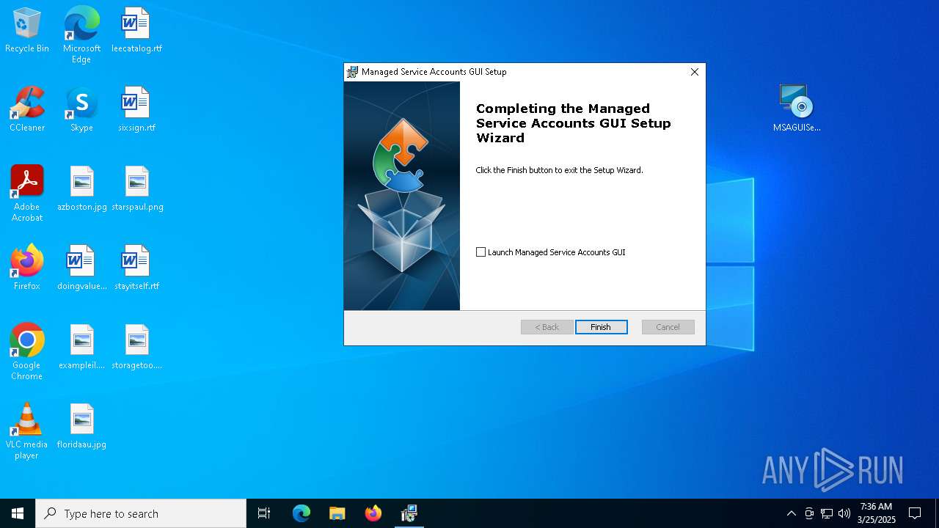This screenshot has height=528, width=939.
Task: Select floridaau.jpg image file
Action: point(81,427)
